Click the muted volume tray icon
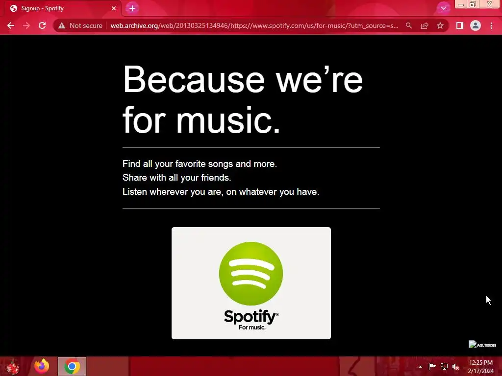Screen dimensions: 502x376 tap(456, 366)
